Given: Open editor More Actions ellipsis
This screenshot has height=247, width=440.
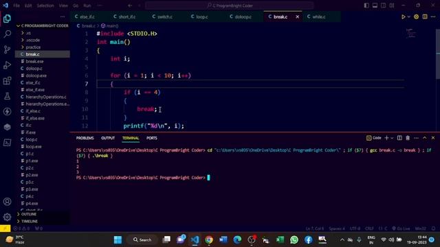Looking at the screenshot, I should point(433,16).
